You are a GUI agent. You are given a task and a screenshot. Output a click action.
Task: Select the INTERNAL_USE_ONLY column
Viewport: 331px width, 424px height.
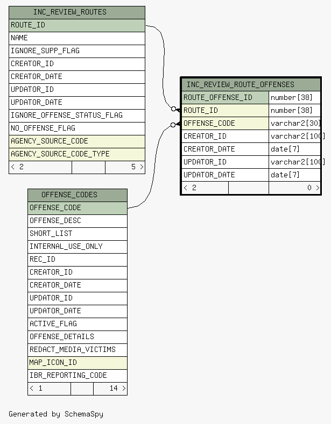[x=78, y=247]
